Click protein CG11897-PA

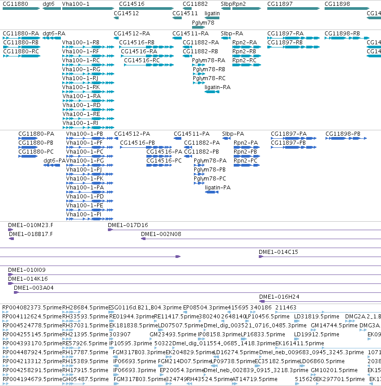289,134
